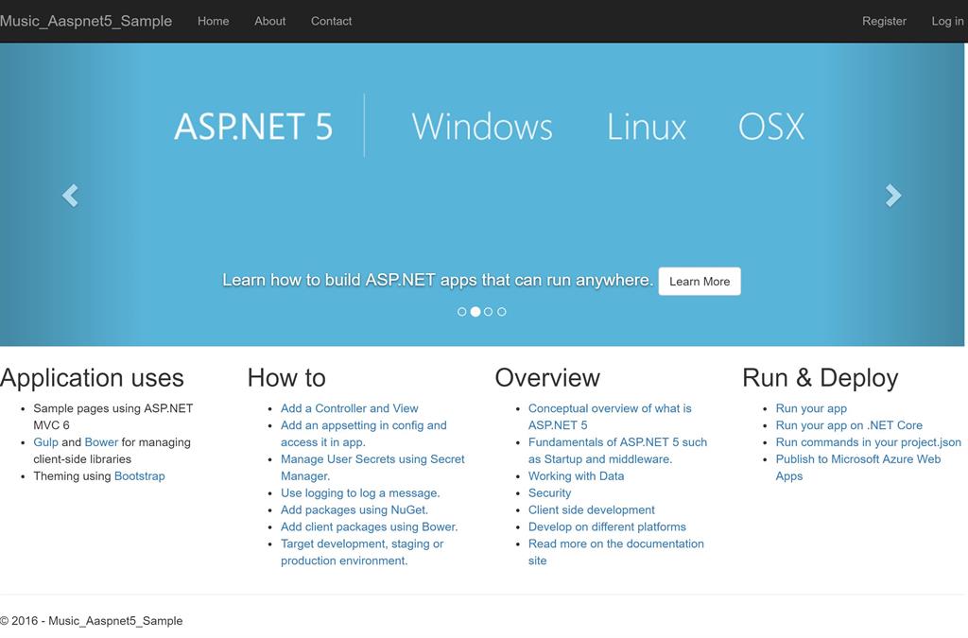The width and height of the screenshot is (968, 638).
Task: Click the 2016 copyright footer text
Action: 92,621
